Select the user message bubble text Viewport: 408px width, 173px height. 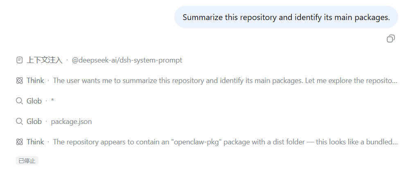[286, 17]
